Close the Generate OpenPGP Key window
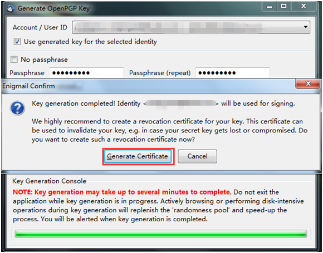The height and width of the screenshot is (253, 323). 304,6
